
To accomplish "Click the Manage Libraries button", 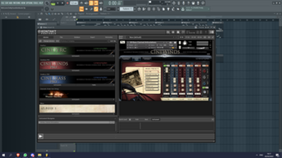I will (49, 41).
